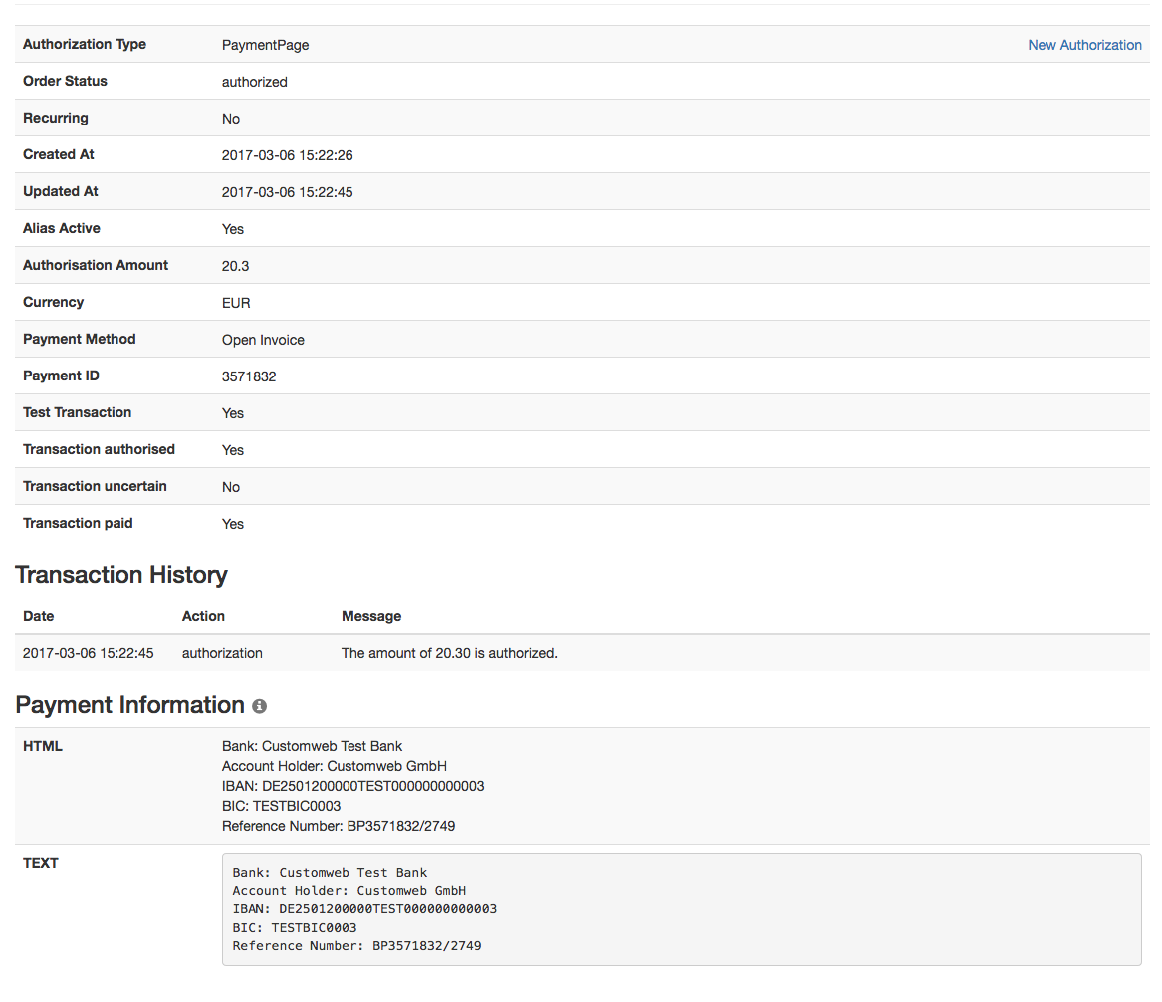The width and height of the screenshot is (1162, 1002).
Task: Select the Message column header
Action: (370, 616)
